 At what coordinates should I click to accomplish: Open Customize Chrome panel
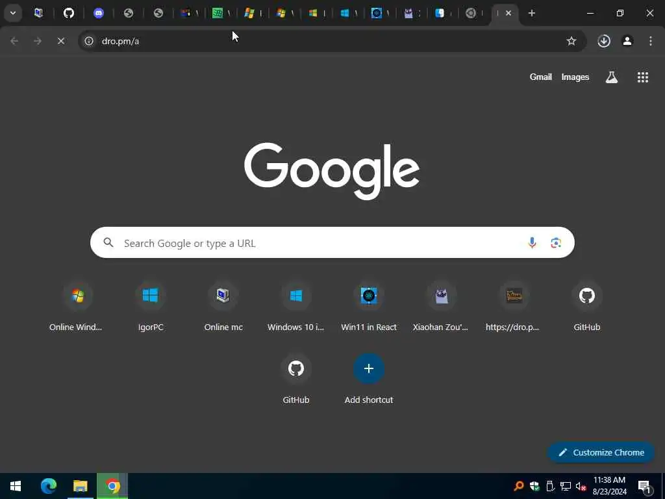(x=601, y=452)
